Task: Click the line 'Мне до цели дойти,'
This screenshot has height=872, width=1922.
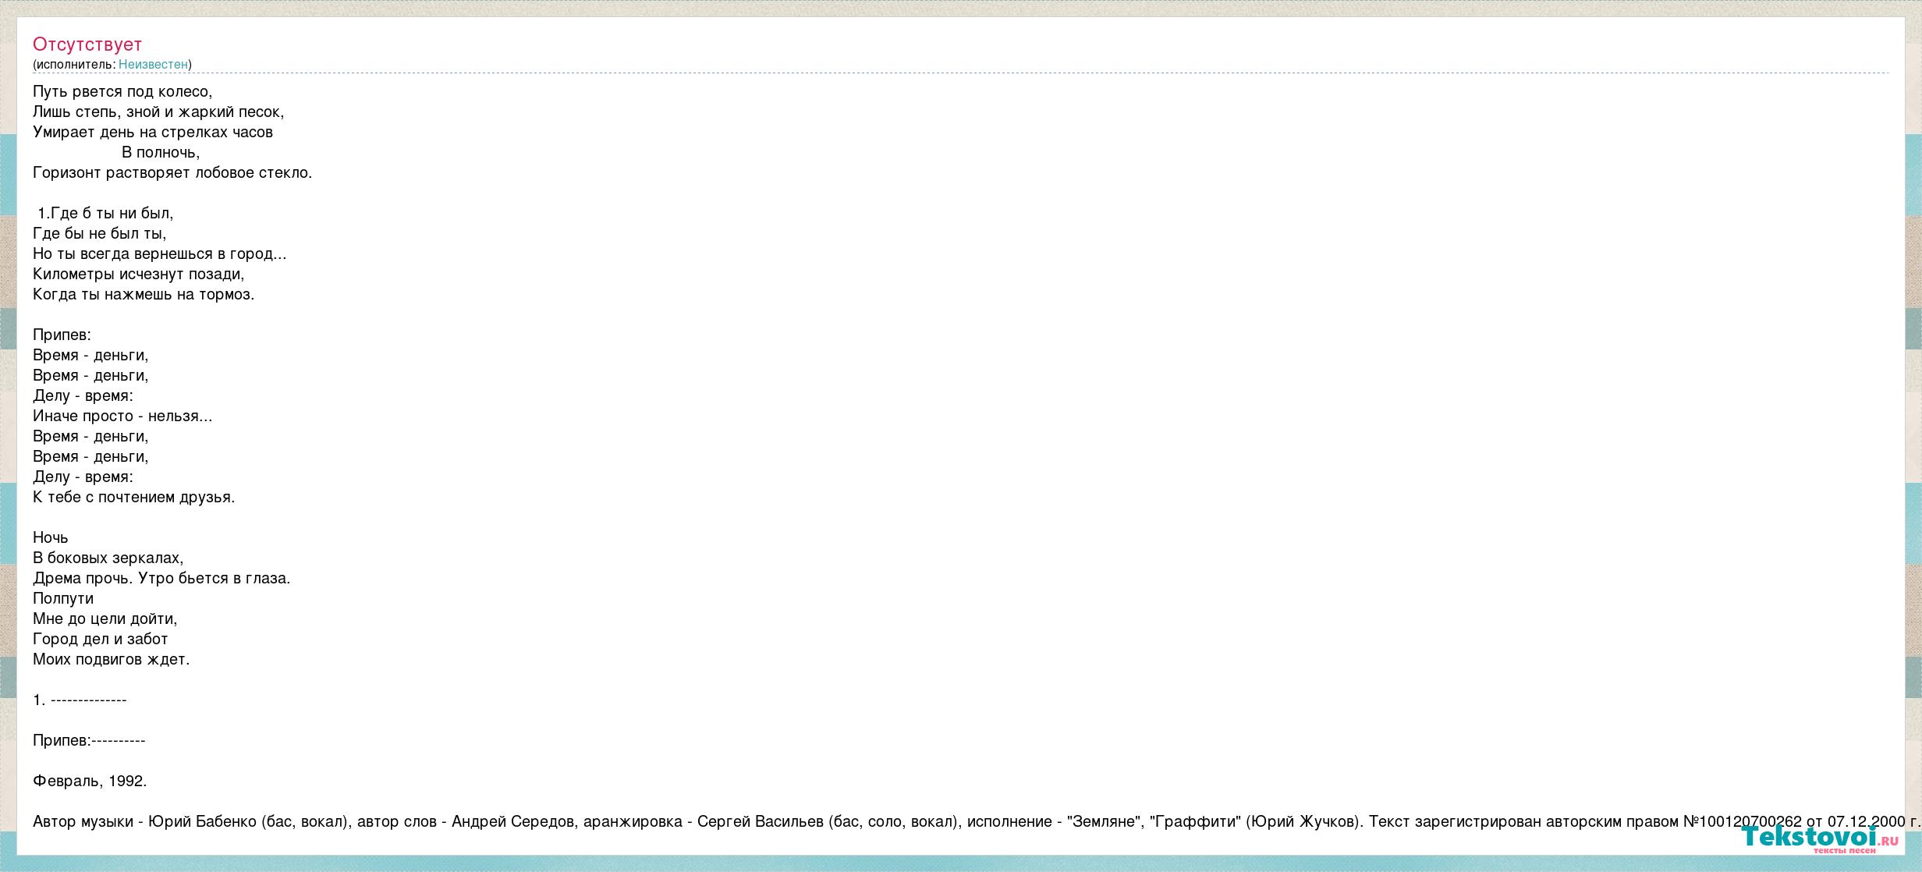Action: coord(105,619)
